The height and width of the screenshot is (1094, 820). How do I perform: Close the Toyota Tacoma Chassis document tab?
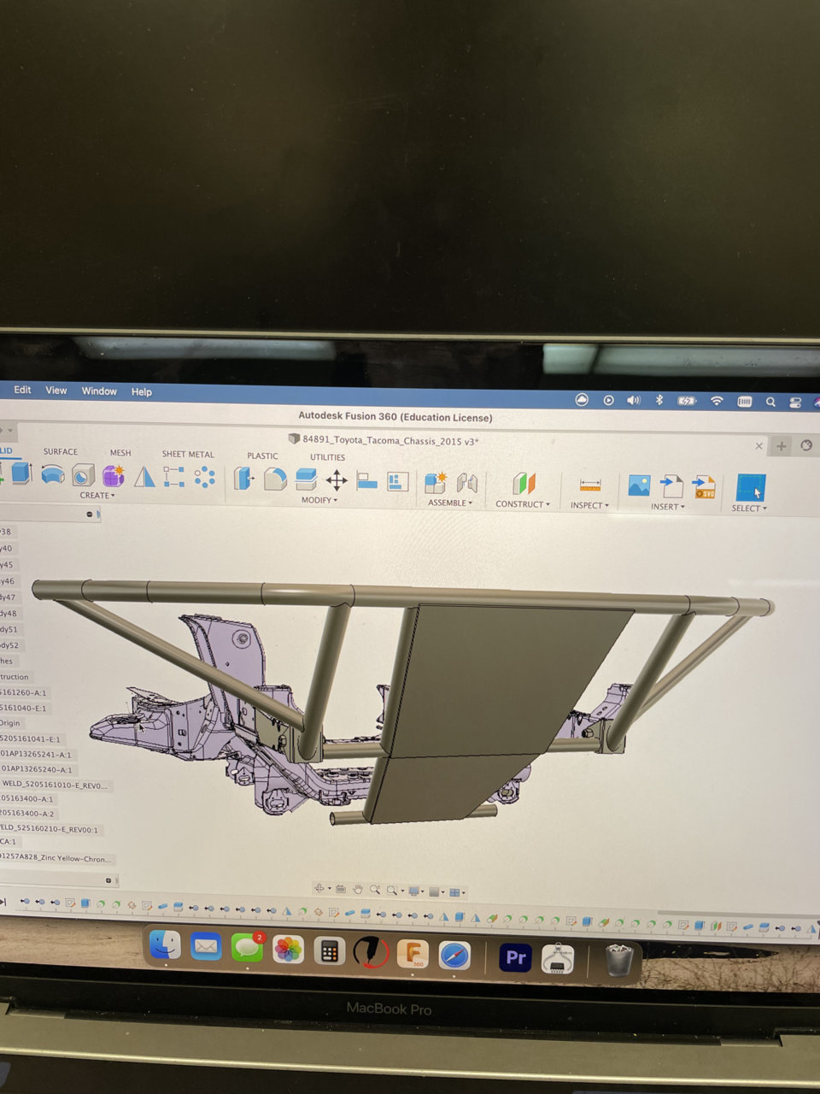pyautogui.click(x=758, y=445)
